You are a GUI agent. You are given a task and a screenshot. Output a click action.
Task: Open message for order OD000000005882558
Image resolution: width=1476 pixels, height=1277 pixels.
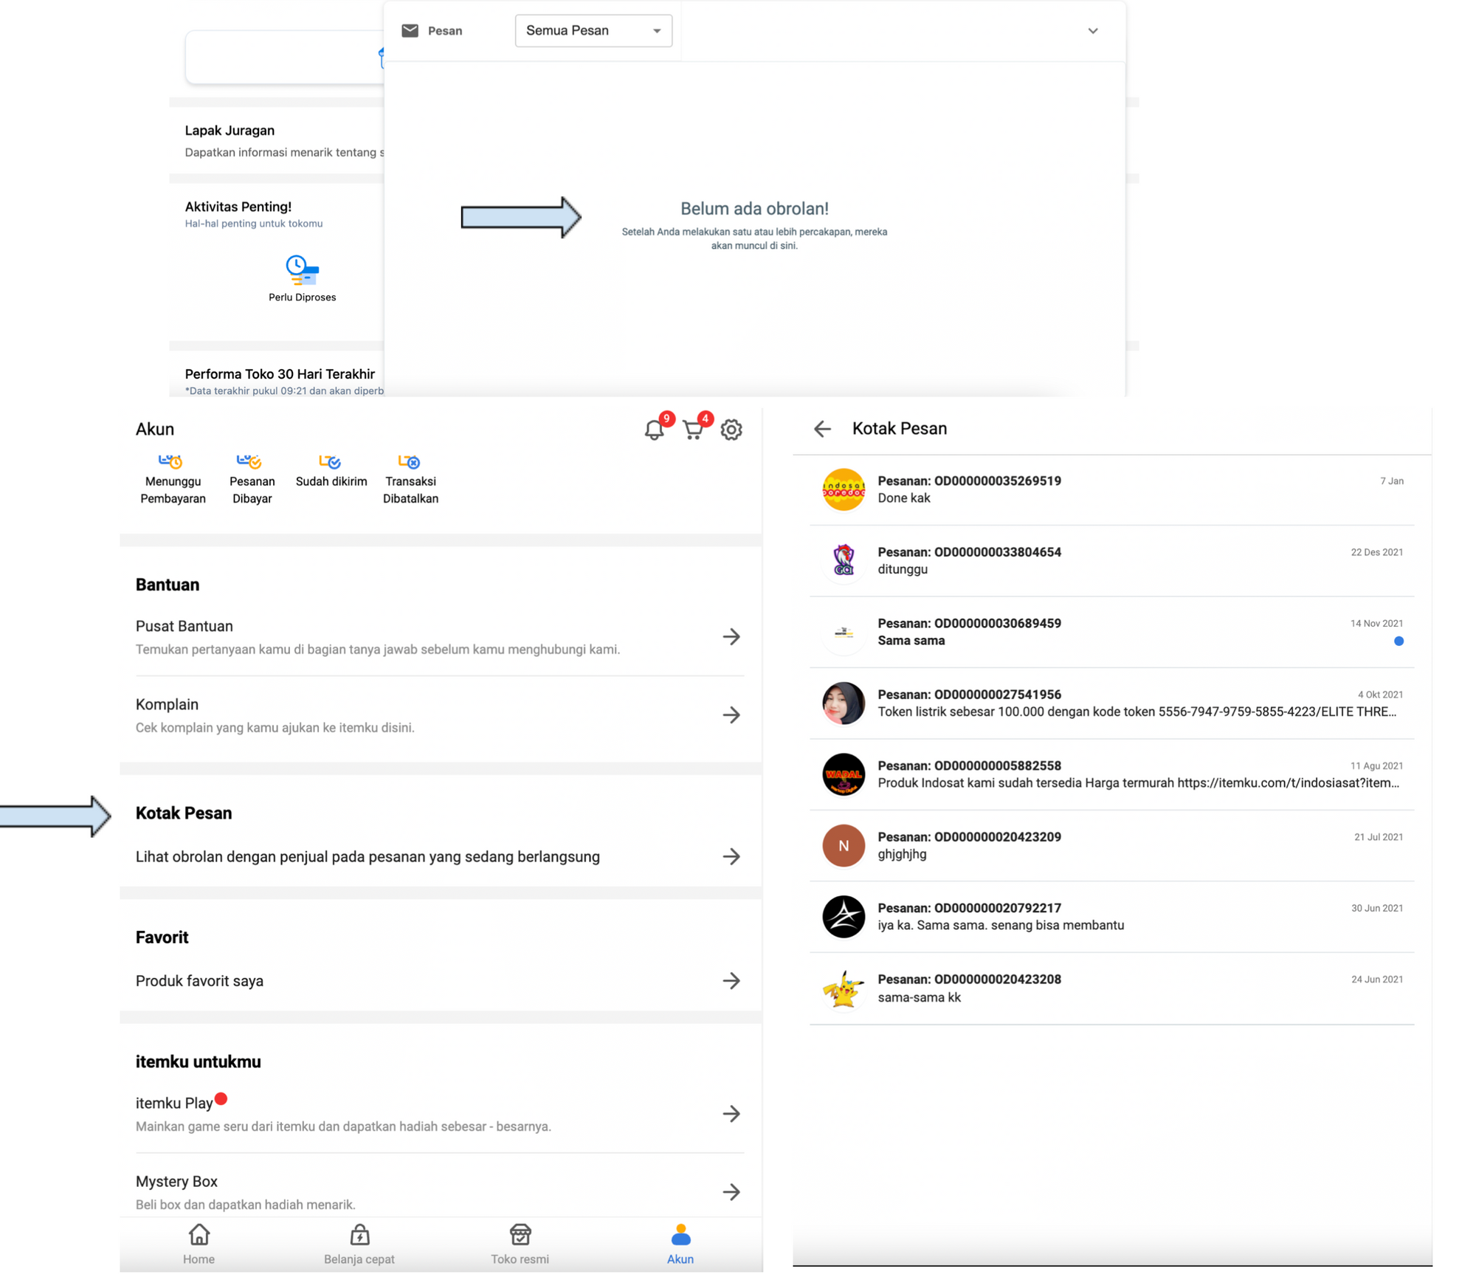coord(1112,774)
